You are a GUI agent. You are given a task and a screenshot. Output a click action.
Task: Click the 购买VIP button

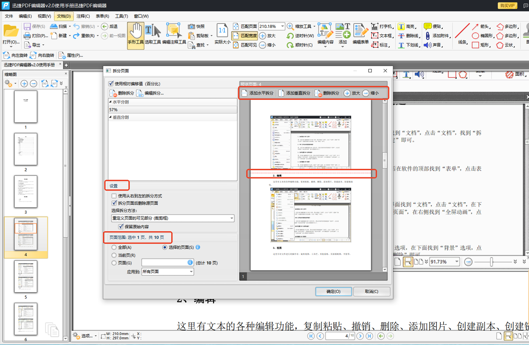[x=507, y=6]
